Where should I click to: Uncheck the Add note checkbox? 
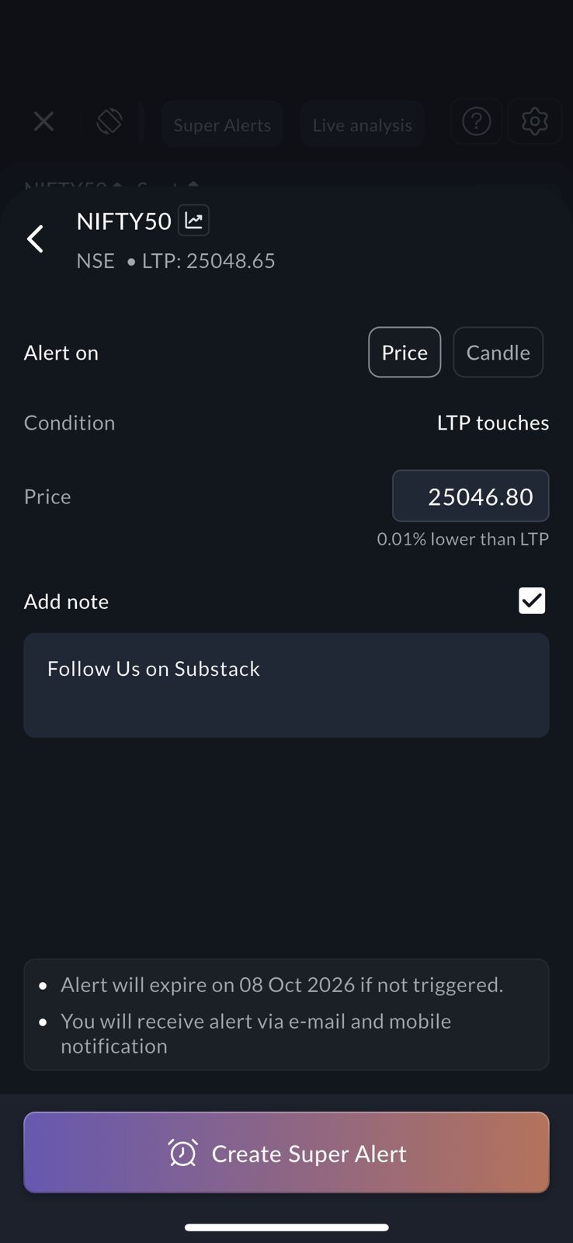[532, 601]
